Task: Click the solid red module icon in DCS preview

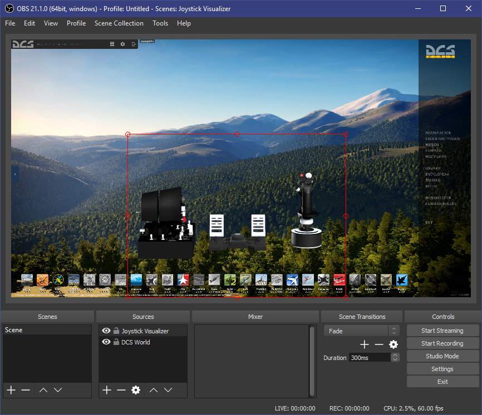Action: point(339,280)
